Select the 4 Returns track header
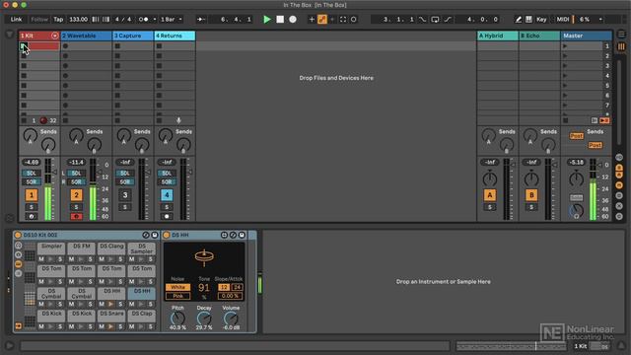Image resolution: width=631 pixels, height=355 pixels. click(175, 35)
